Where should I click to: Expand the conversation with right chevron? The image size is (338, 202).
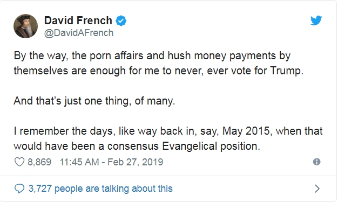tap(317, 189)
